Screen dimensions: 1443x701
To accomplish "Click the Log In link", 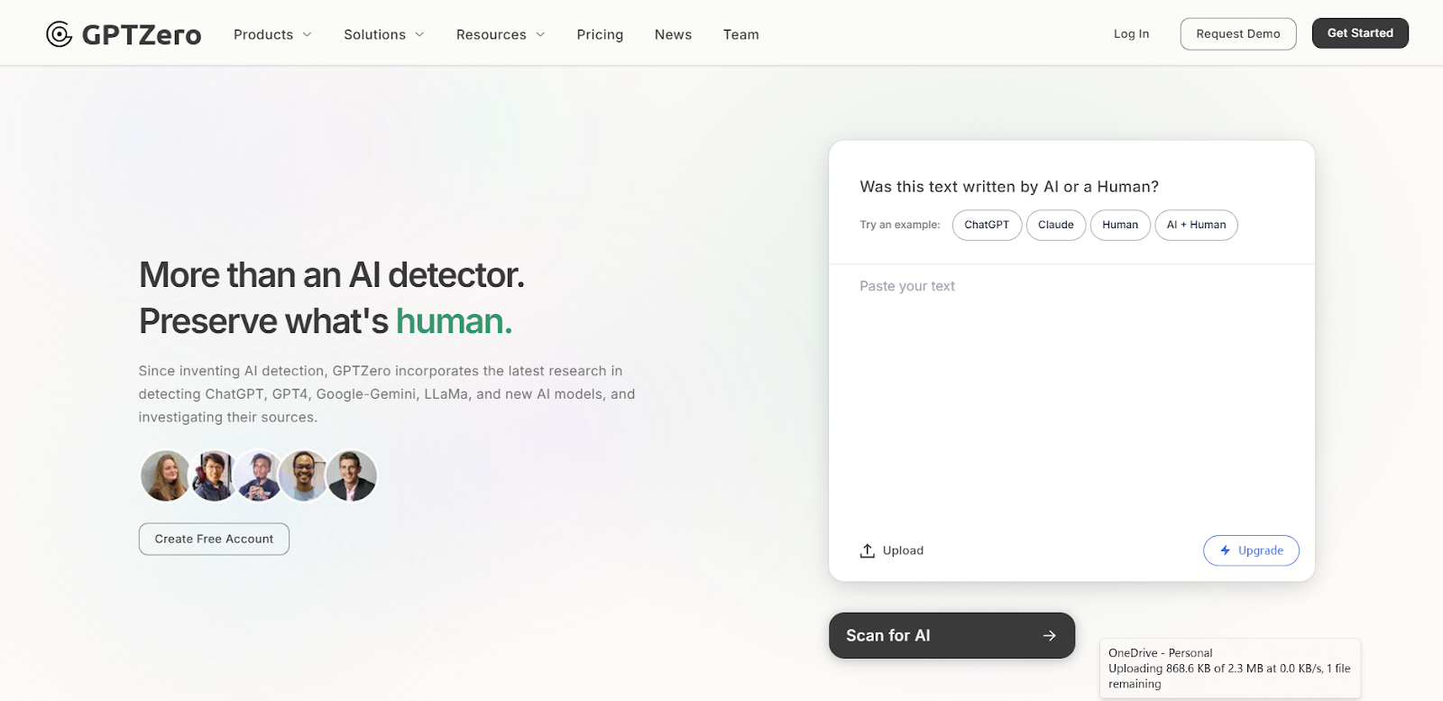I will (1131, 33).
